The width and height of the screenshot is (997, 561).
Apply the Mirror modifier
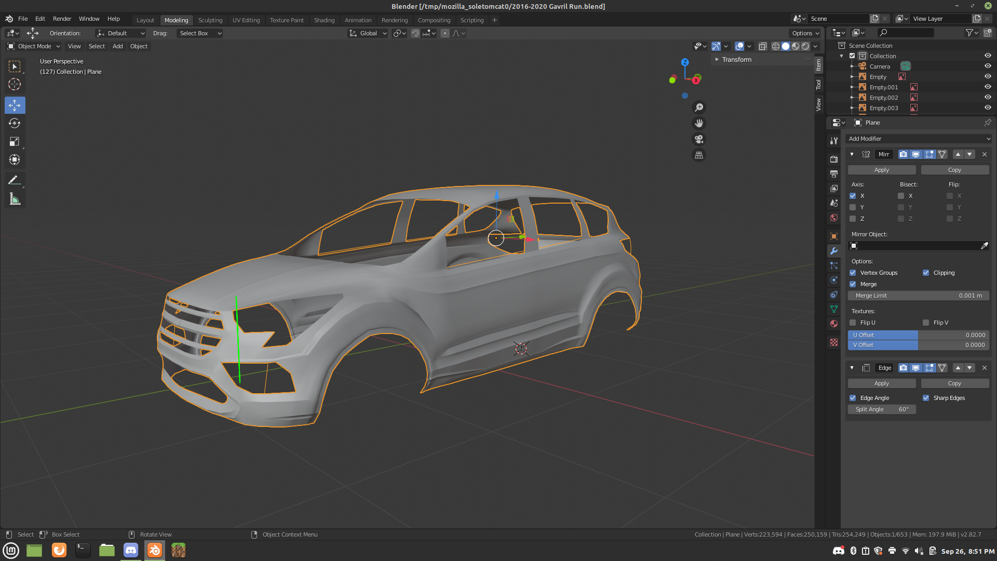882,170
